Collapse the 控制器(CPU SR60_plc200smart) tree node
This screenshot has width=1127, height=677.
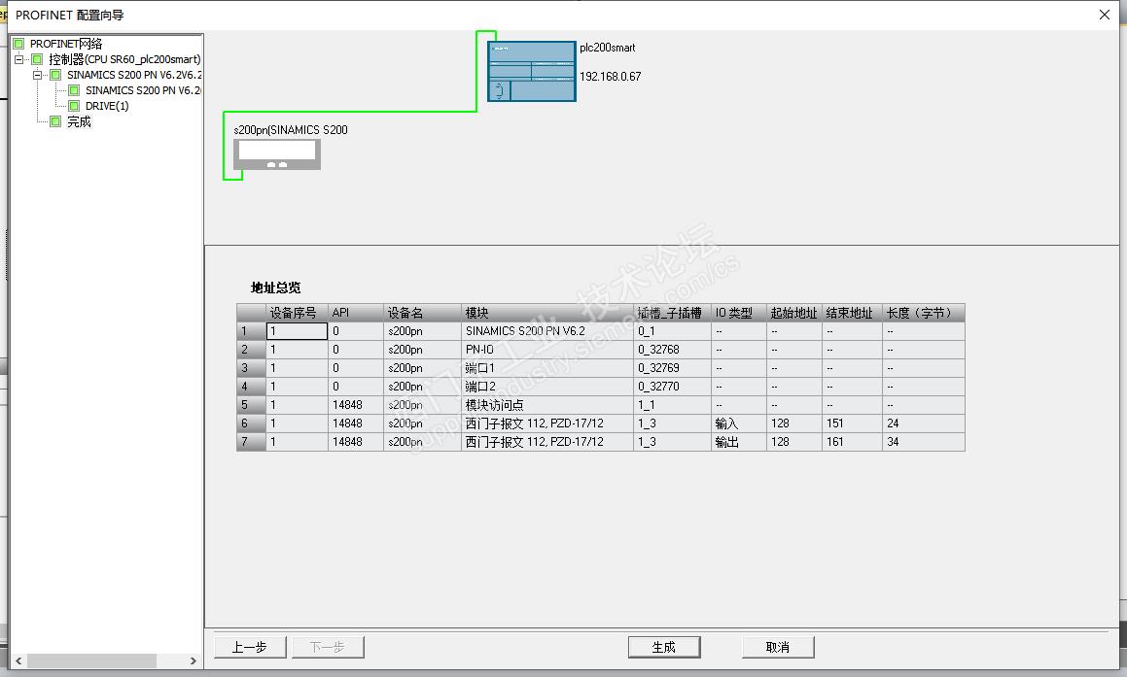coord(18,59)
